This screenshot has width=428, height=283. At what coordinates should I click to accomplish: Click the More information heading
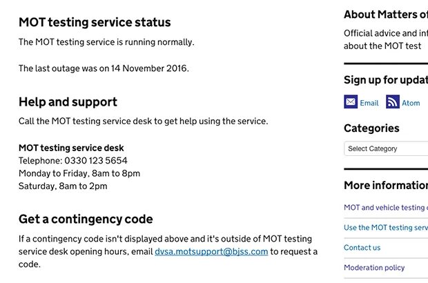[x=385, y=185]
